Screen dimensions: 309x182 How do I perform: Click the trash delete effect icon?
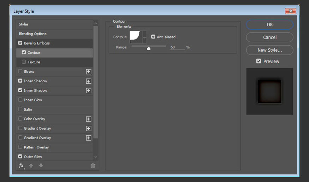(93, 166)
